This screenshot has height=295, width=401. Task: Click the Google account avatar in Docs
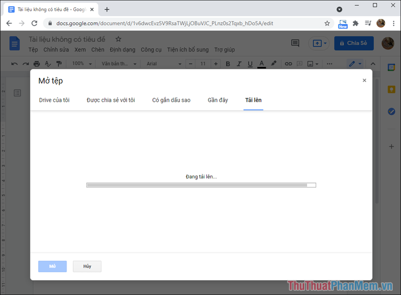[388, 43]
